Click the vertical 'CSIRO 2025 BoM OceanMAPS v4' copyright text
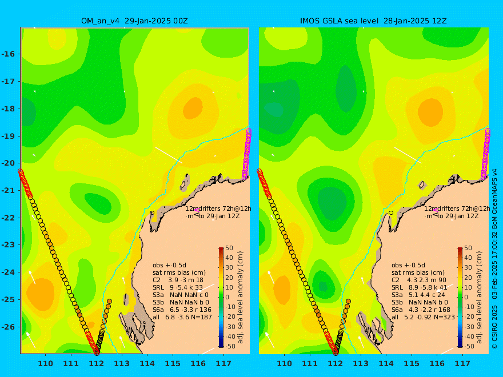The image size is (503, 377). pos(494,259)
